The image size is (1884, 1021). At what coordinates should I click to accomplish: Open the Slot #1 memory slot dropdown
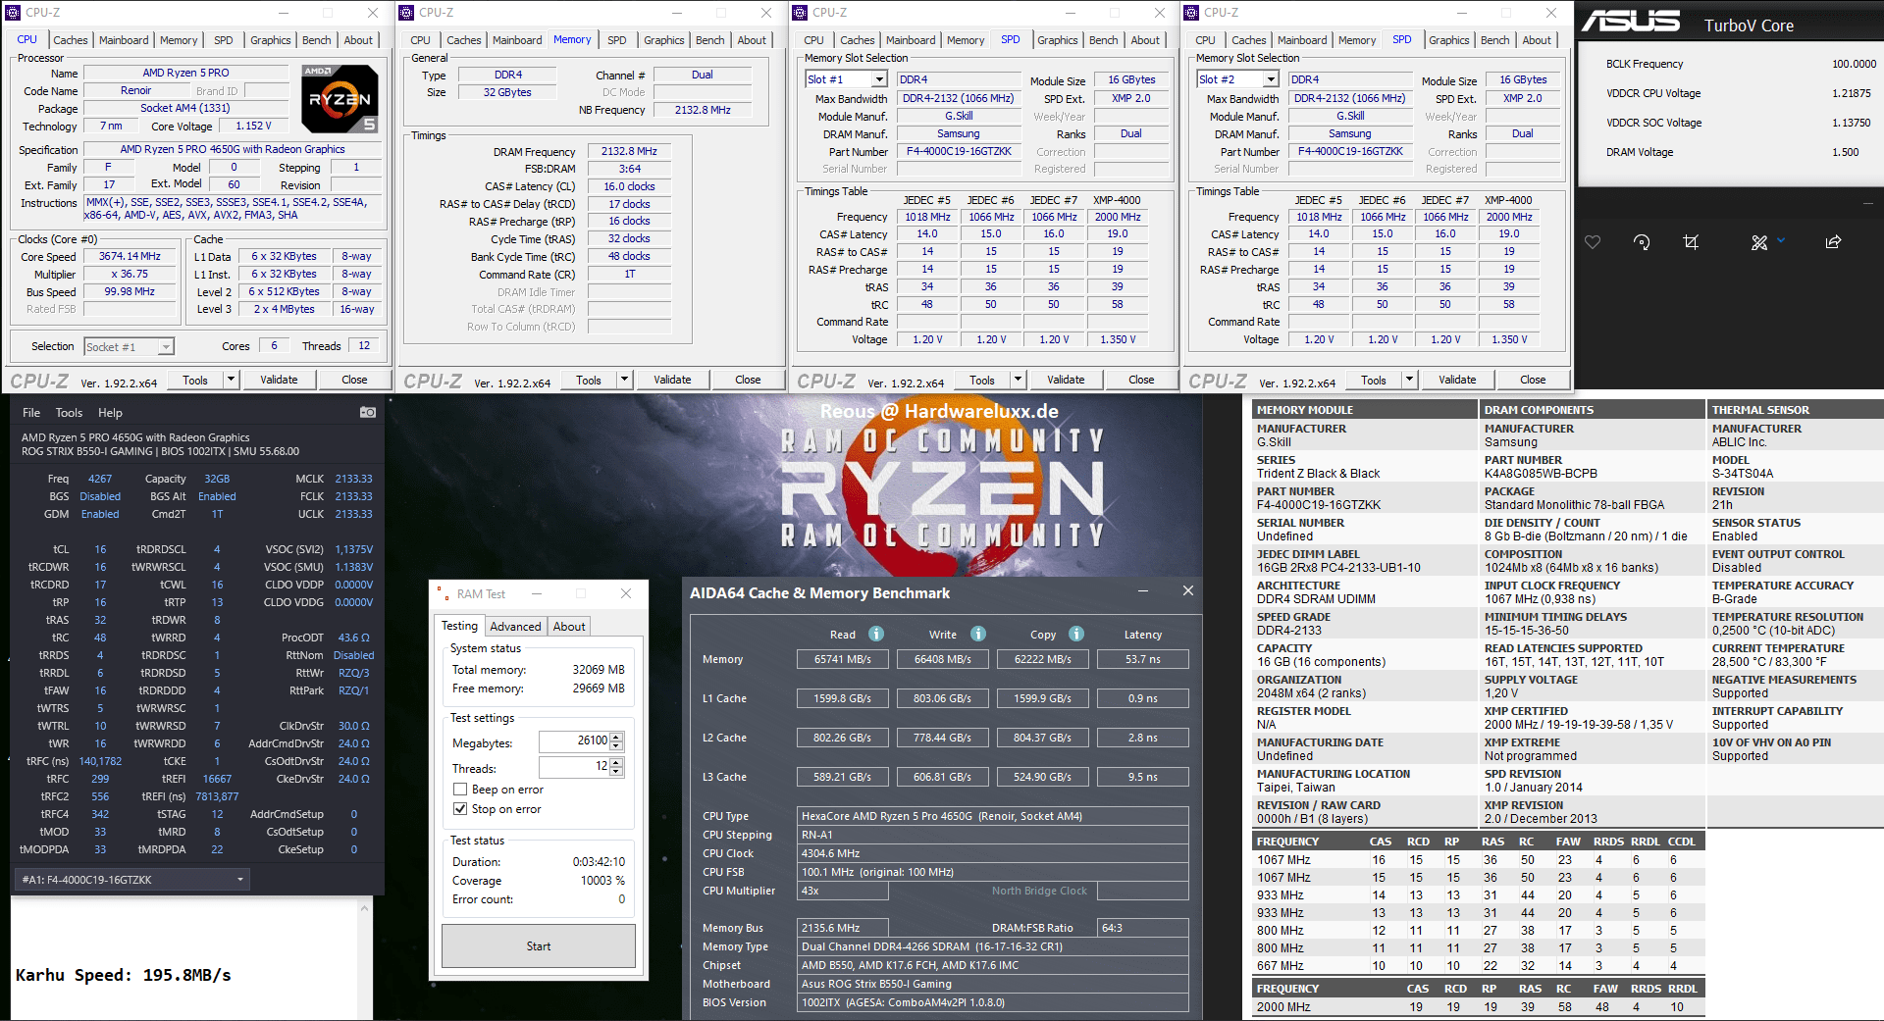845,79
